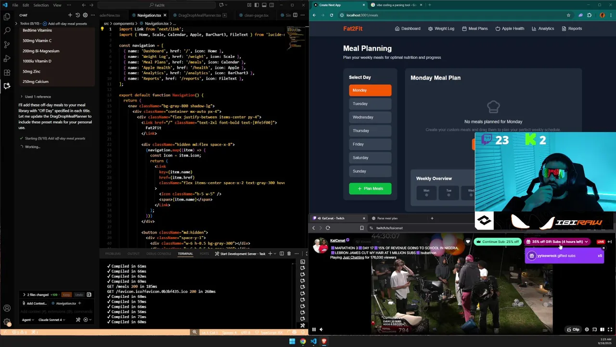Pause the Twitch stream

click(314, 330)
